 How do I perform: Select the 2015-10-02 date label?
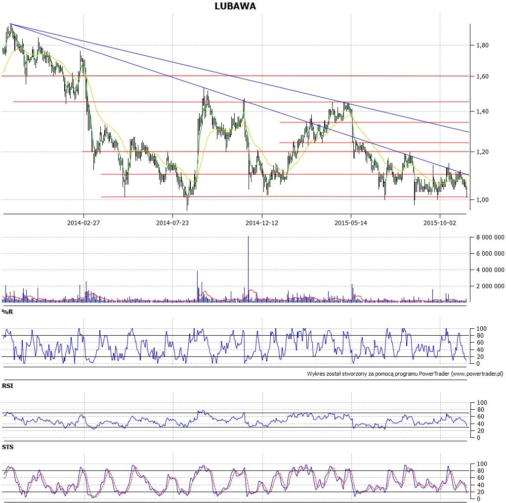coord(440,223)
